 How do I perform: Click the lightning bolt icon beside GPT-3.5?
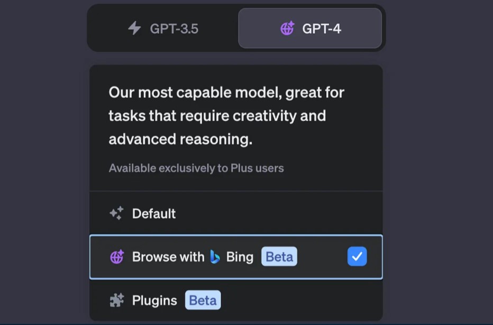(135, 28)
